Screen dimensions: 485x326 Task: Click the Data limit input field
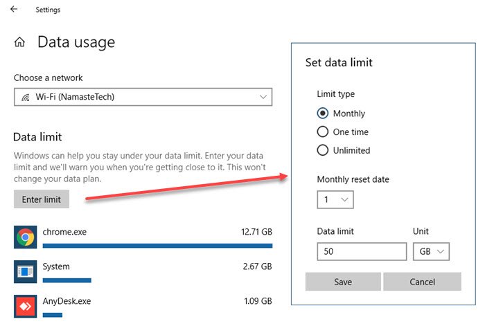(x=362, y=252)
